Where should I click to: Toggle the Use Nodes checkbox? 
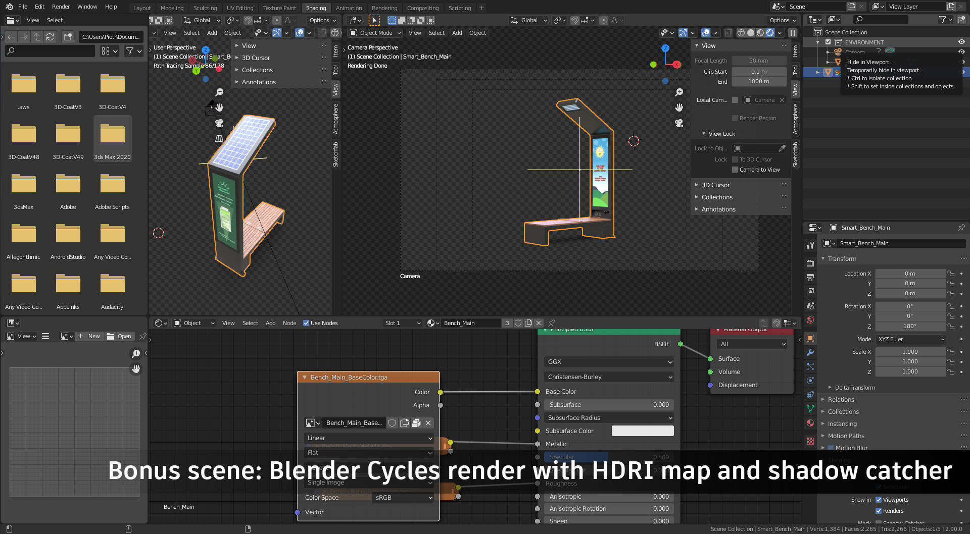[306, 323]
